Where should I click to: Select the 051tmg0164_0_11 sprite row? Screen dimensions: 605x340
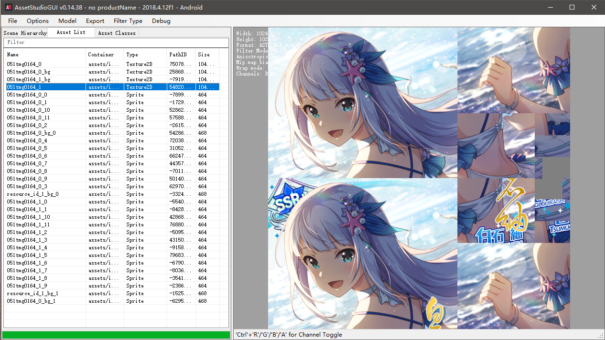[112, 117]
